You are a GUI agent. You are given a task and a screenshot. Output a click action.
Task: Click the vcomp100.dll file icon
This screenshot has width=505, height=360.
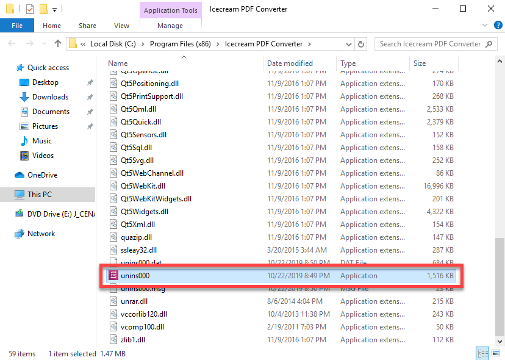tap(113, 327)
